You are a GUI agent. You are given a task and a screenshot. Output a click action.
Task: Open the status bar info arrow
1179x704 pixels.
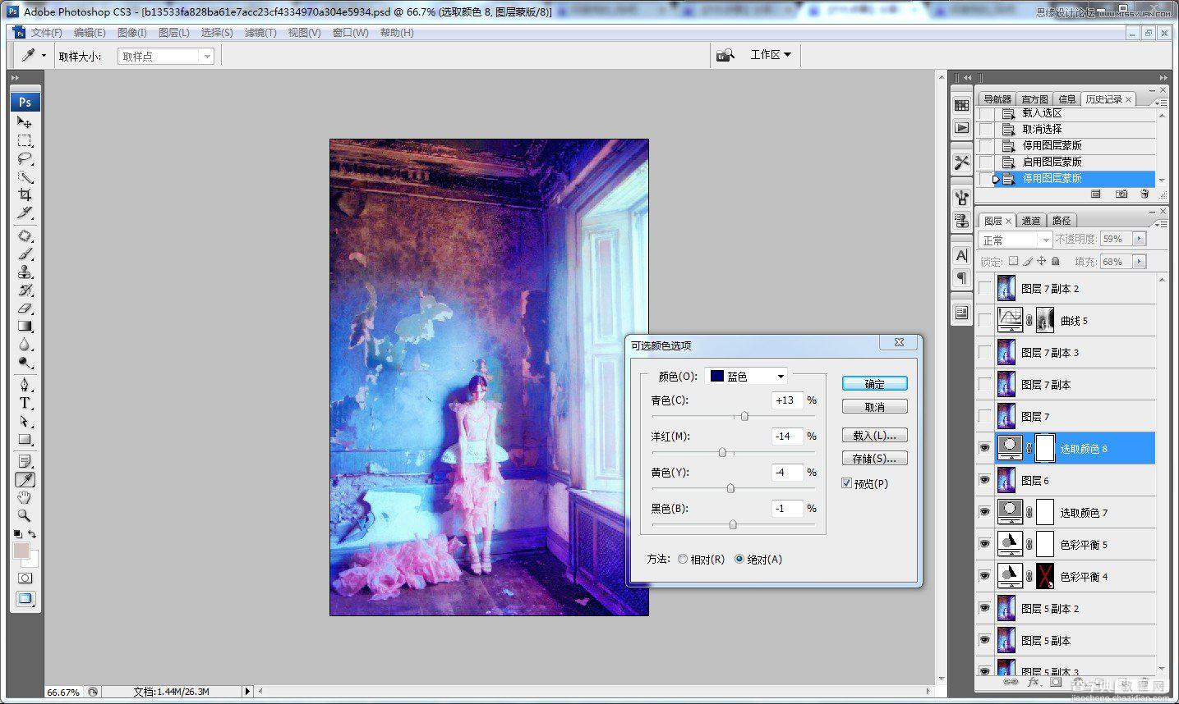pos(246,692)
